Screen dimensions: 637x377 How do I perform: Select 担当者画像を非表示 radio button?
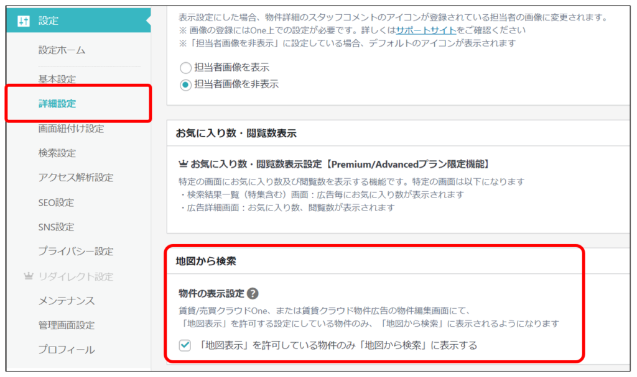point(185,84)
